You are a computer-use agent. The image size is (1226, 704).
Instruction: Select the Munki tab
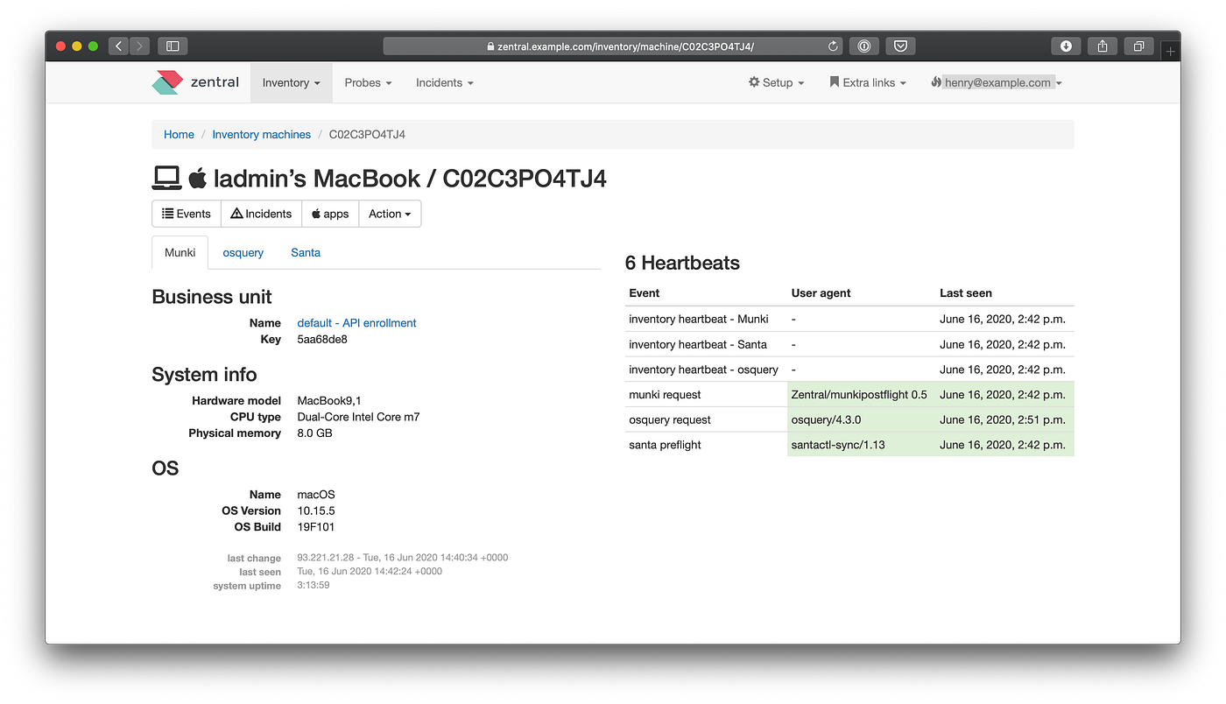(x=180, y=252)
